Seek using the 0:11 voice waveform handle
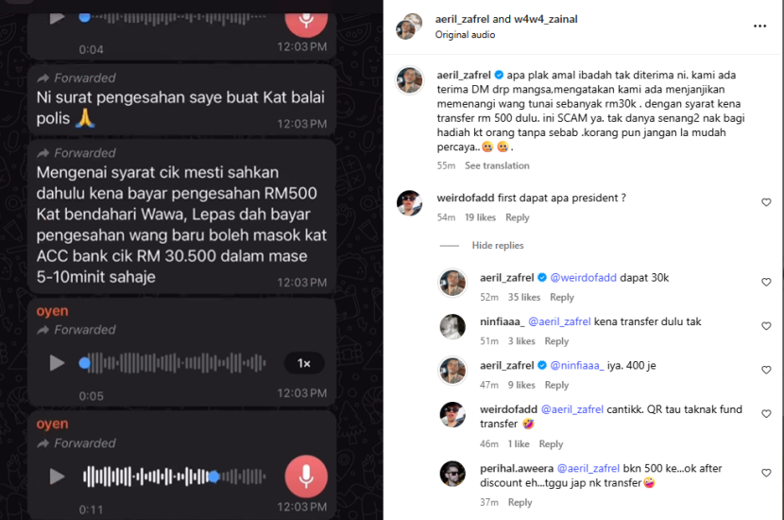Screen dimensions: 784x520 pos(213,477)
